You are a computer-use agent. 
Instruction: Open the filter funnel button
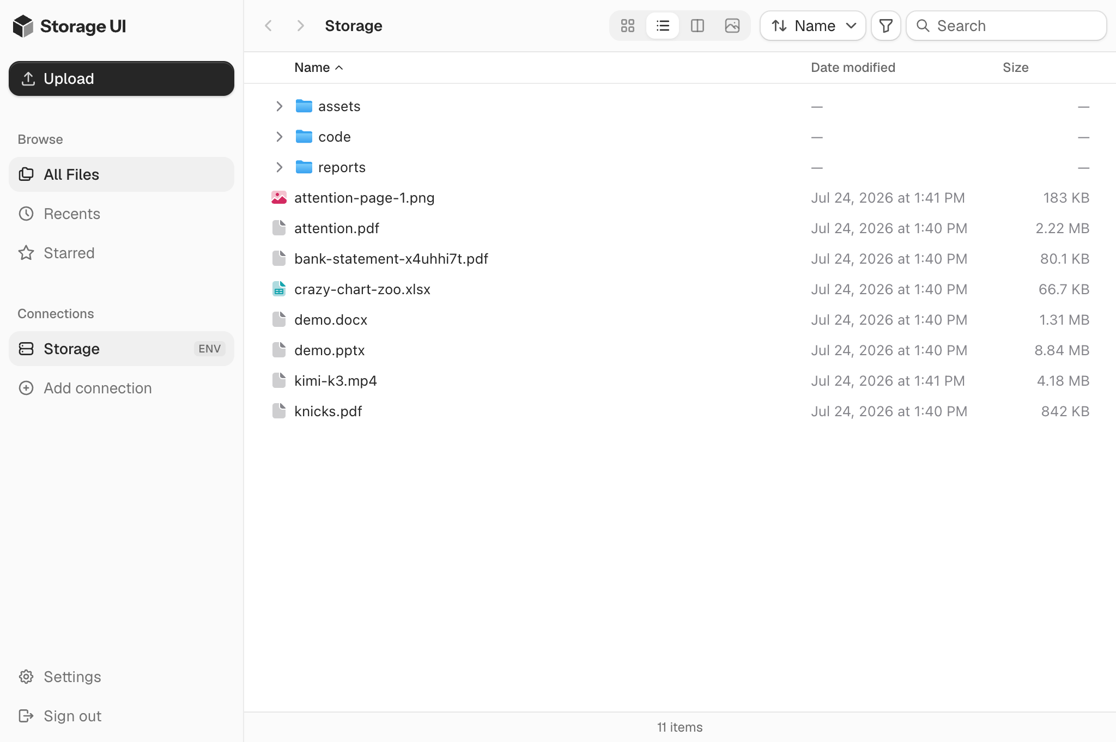[886, 26]
